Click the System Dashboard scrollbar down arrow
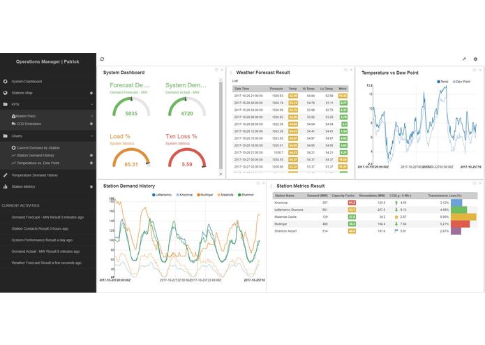This screenshot has width=485, height=345. coord(221,174)
